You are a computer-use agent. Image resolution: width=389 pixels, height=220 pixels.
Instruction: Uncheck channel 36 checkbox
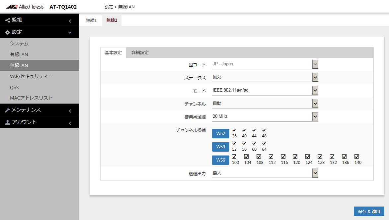(x=234, y=130)
